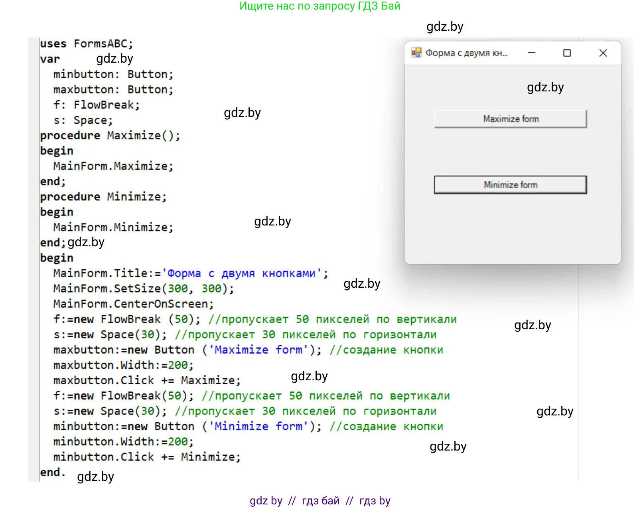Maximize the window using title bar square icon

(x=567, y=53)
